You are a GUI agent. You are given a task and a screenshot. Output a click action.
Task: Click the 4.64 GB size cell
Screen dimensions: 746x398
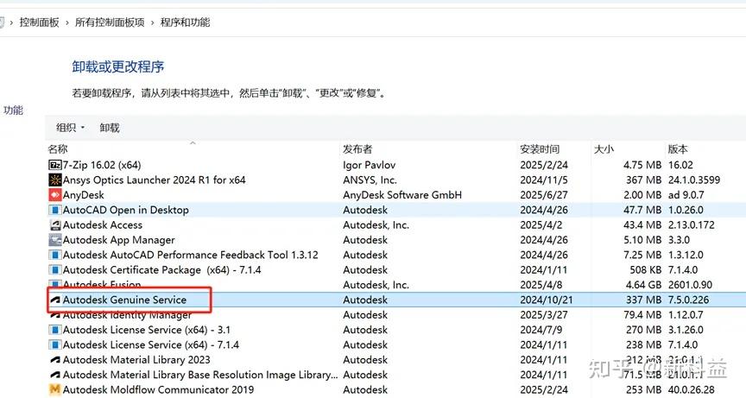tap(642, 285)
